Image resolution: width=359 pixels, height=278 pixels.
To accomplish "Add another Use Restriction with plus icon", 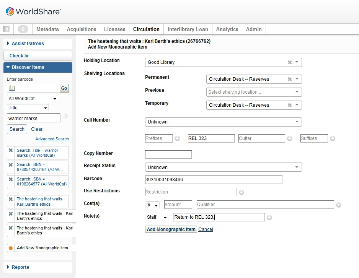I will click(242, 192).
